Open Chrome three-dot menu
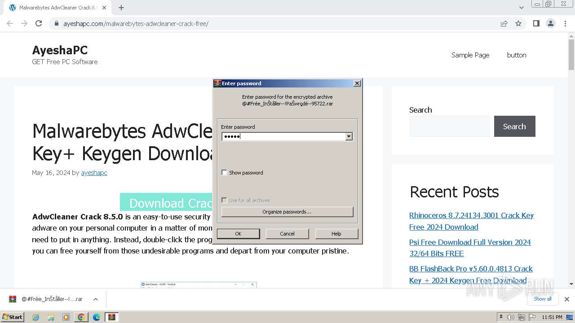The height and width of the screenshot is (323, 575). [x=565, y=23]
